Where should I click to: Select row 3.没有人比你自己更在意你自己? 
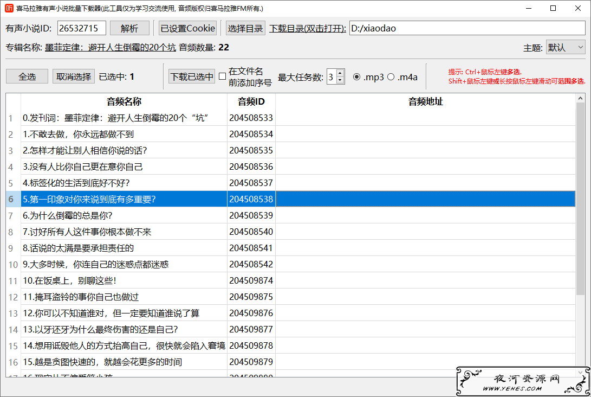pos(124,167)
